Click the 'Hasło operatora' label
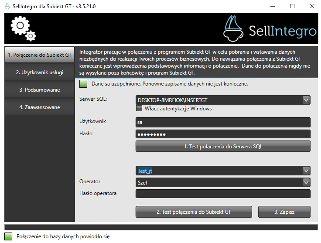321x243 pixels. tap(98, 193)
